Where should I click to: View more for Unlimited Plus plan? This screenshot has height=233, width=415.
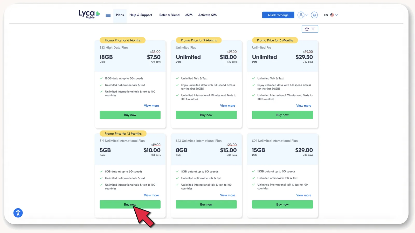227,106
